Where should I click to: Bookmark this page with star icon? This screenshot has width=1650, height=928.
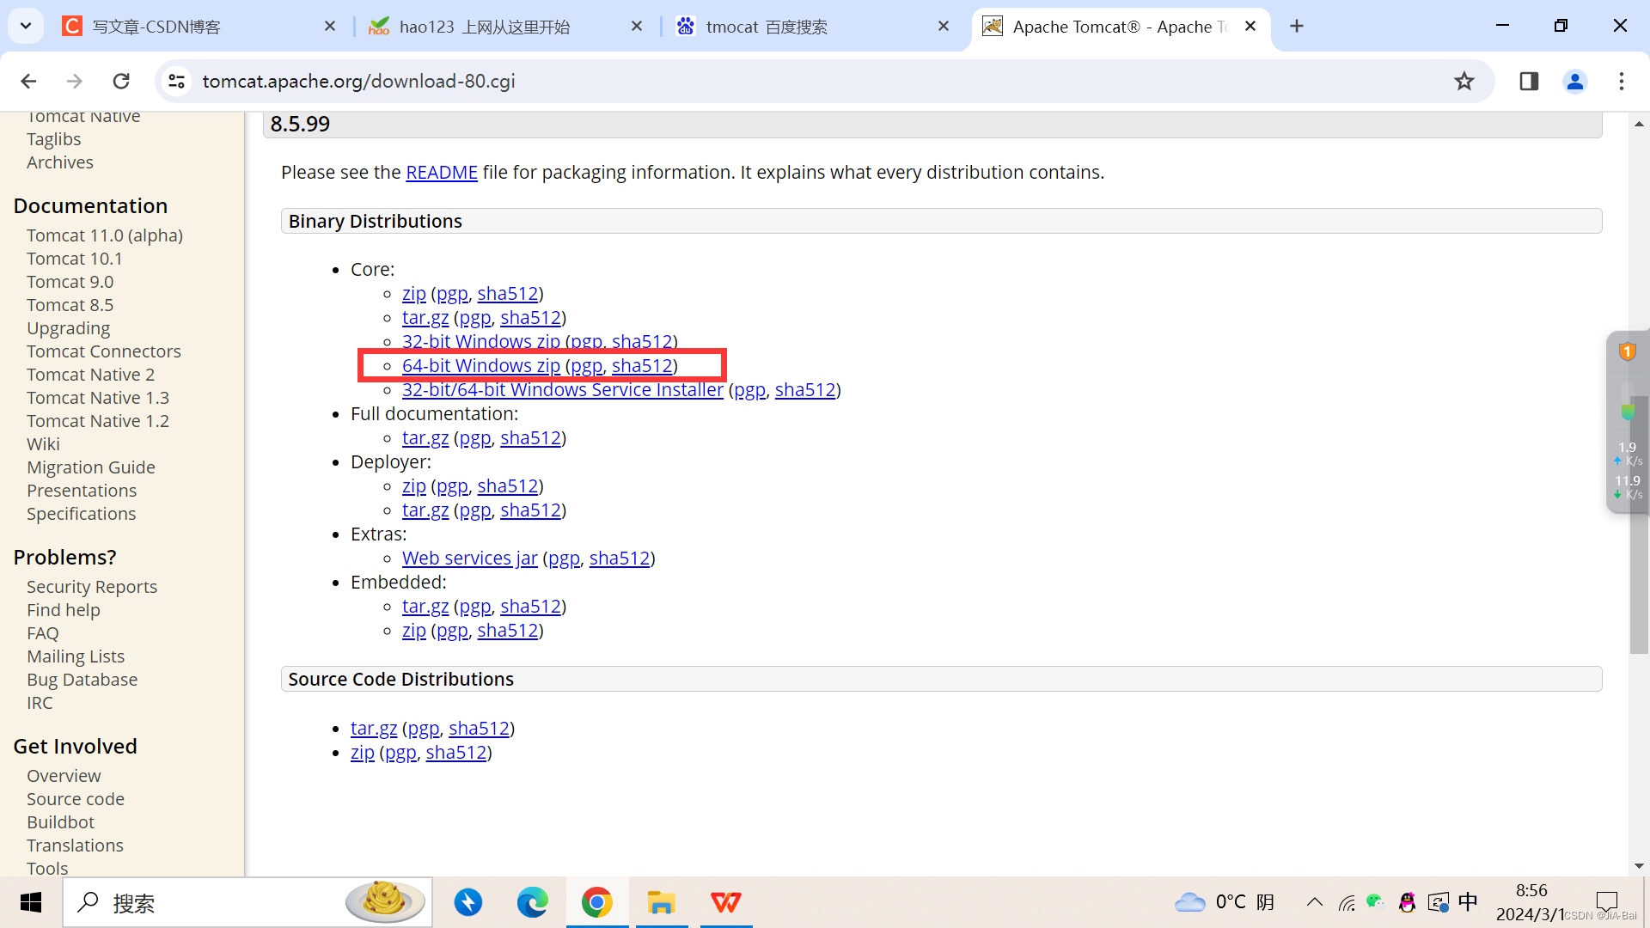tap(1464, 81)
